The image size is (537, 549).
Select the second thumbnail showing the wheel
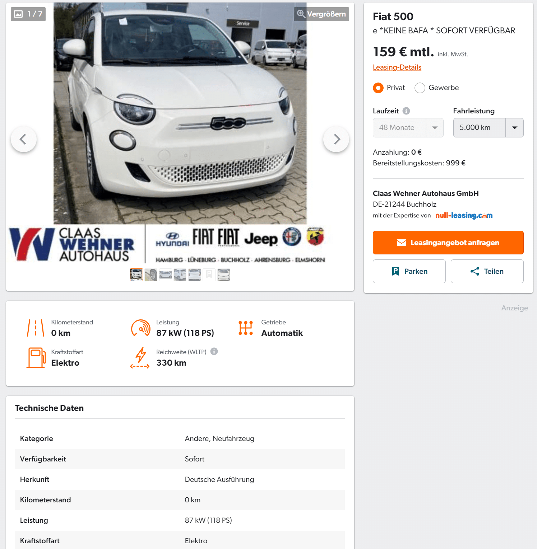151,275
